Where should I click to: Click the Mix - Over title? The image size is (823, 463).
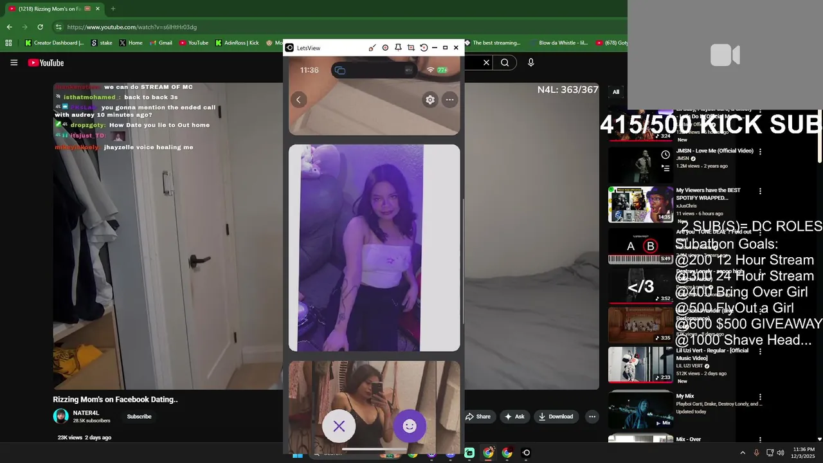pos(689,439)
